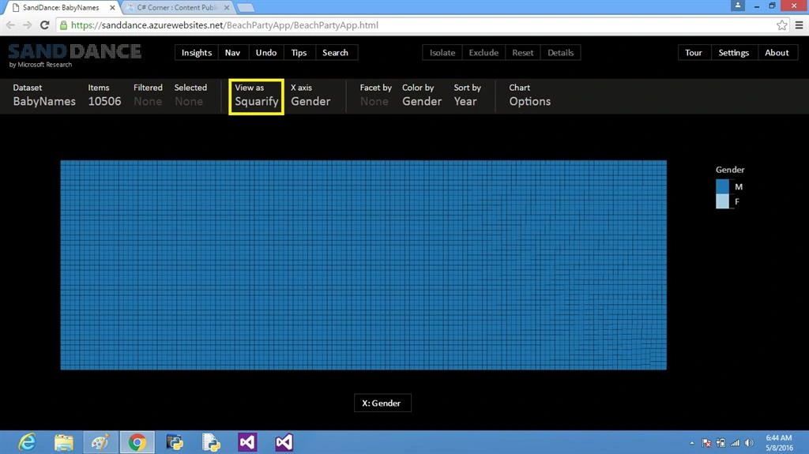Click the Search button
This screenshot has height=454, width=809.
(335, 53)
